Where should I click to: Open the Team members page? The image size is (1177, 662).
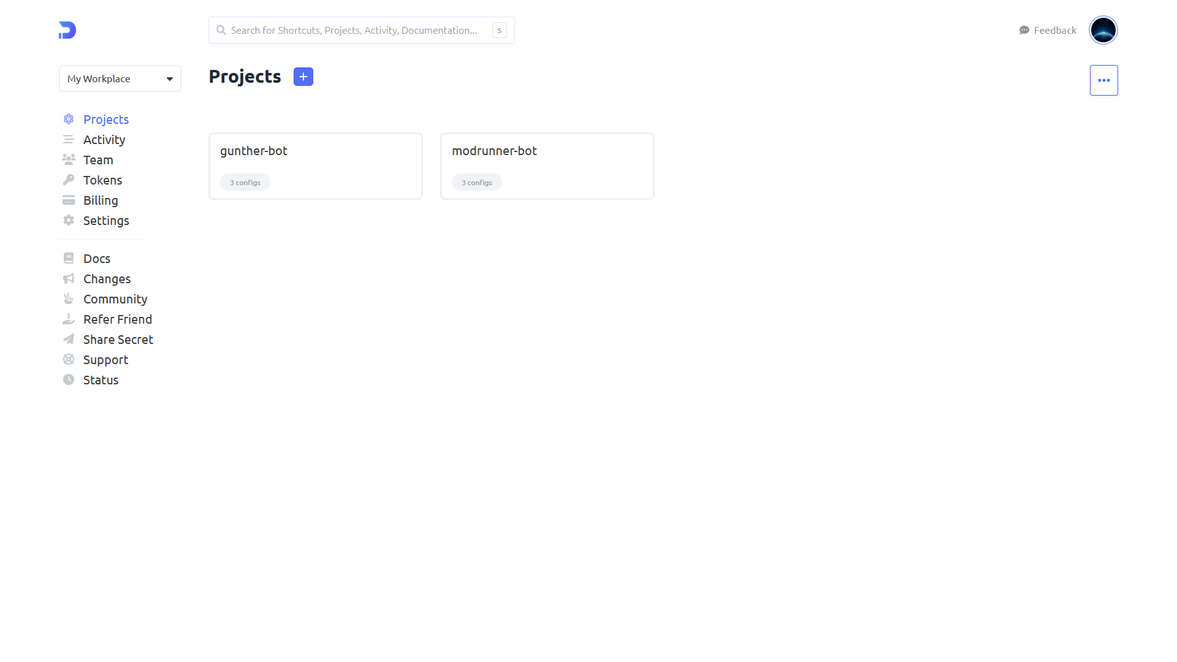(98, 159)
